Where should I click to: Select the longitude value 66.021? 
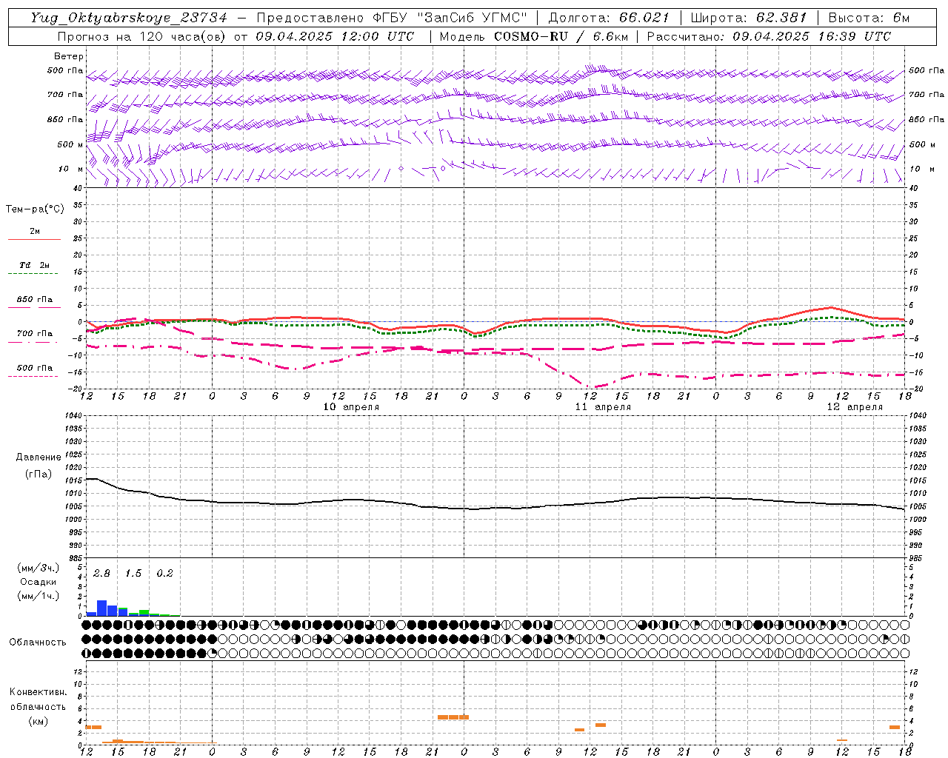tap(644, 18)
